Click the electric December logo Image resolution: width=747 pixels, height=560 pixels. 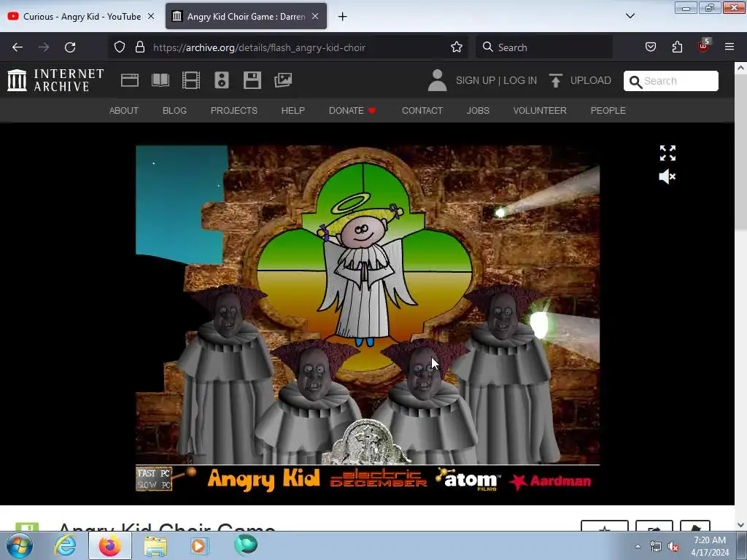pos(379,478)
